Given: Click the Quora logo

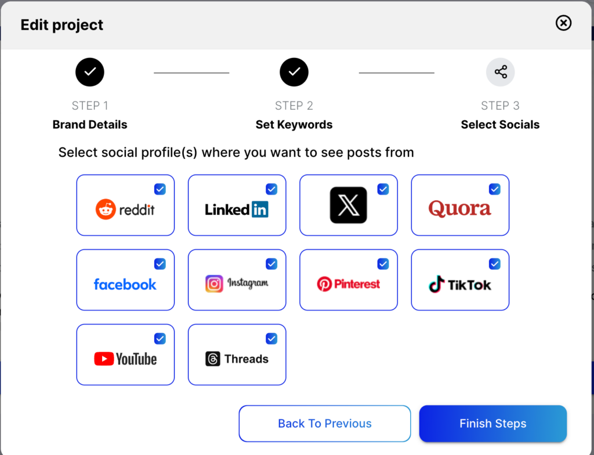Looking at the screenshot, I should point(460,208).
